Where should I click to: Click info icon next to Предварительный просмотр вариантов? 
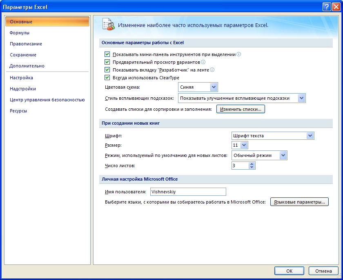[203, 62]
